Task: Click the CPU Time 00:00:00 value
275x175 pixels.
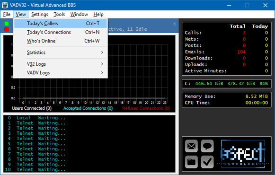Action: 257,103
